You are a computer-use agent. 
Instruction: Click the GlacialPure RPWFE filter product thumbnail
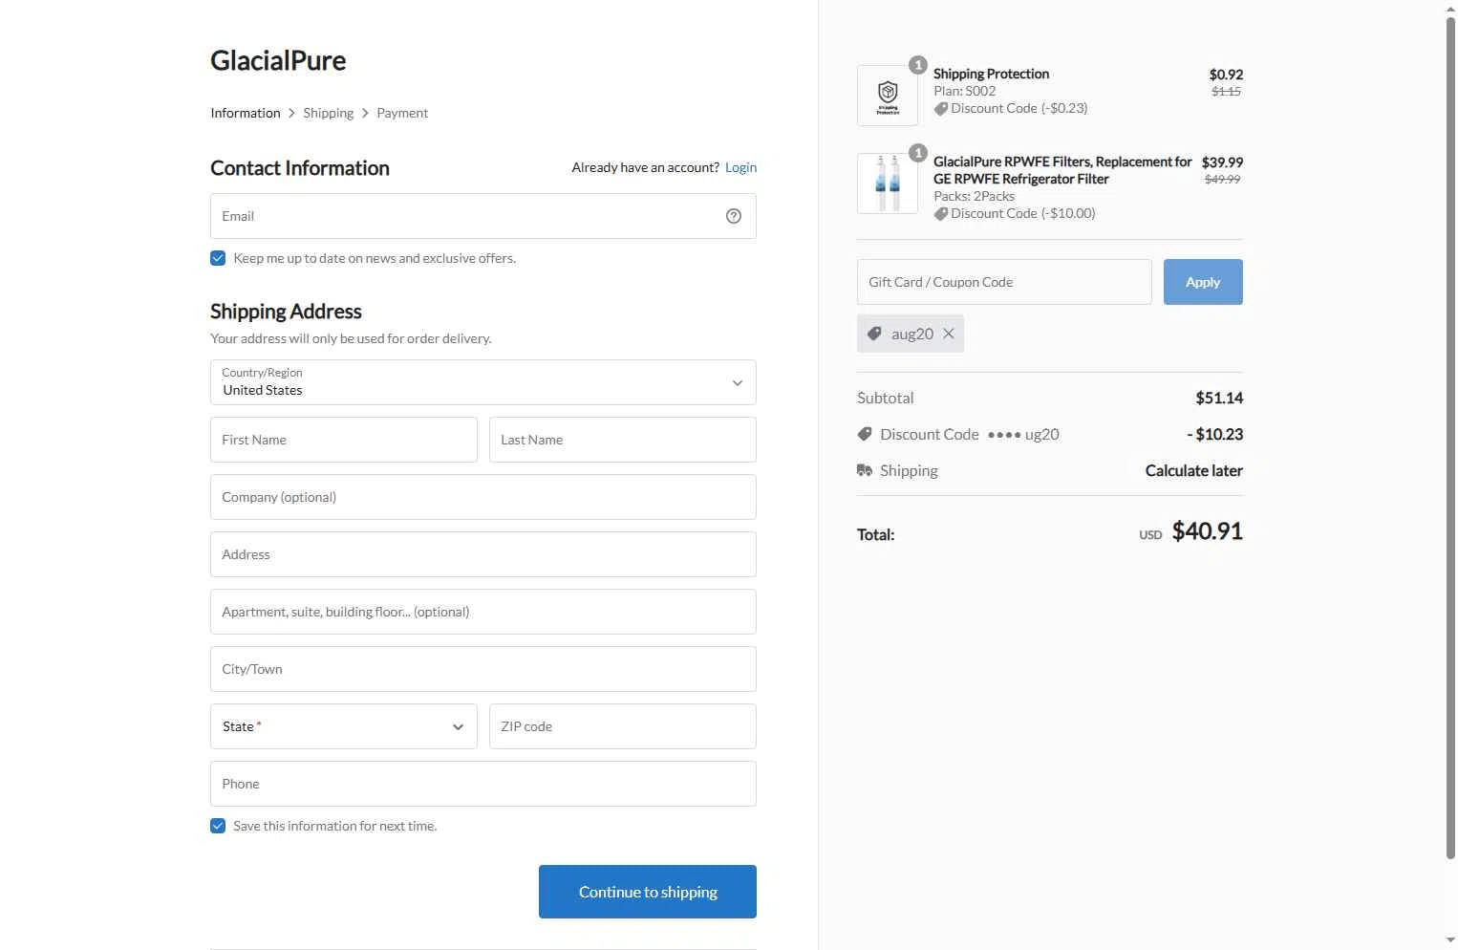[888, 184]
